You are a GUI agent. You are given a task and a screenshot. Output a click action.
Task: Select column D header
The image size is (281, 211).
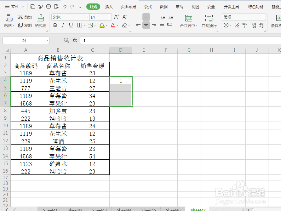coord(121,50)
